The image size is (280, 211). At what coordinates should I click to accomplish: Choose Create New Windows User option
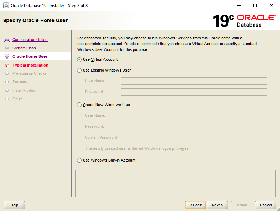79,105
